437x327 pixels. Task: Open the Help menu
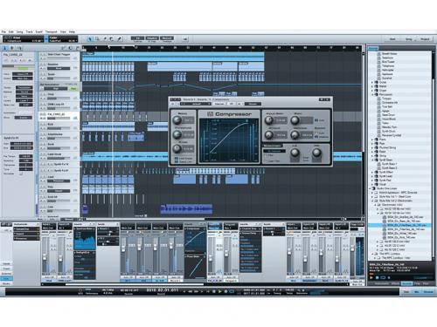[x=72, y=31]
